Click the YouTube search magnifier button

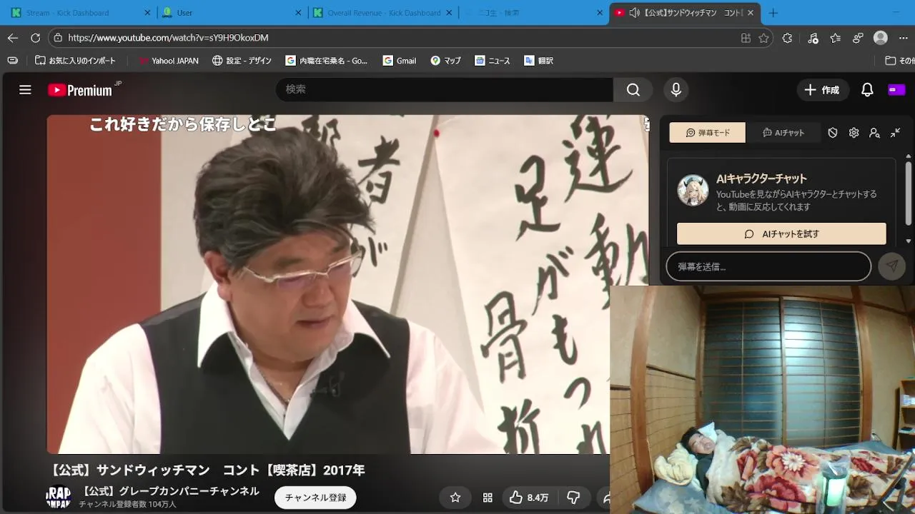point(633,89)
